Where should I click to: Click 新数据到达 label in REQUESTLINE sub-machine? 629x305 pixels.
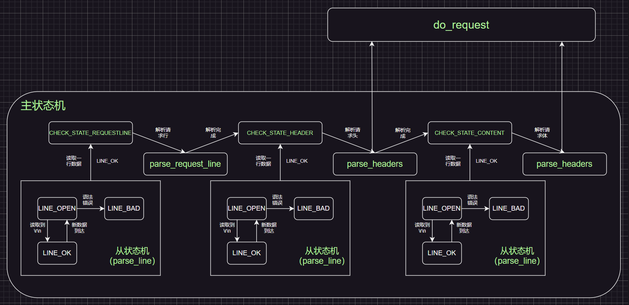80,228
